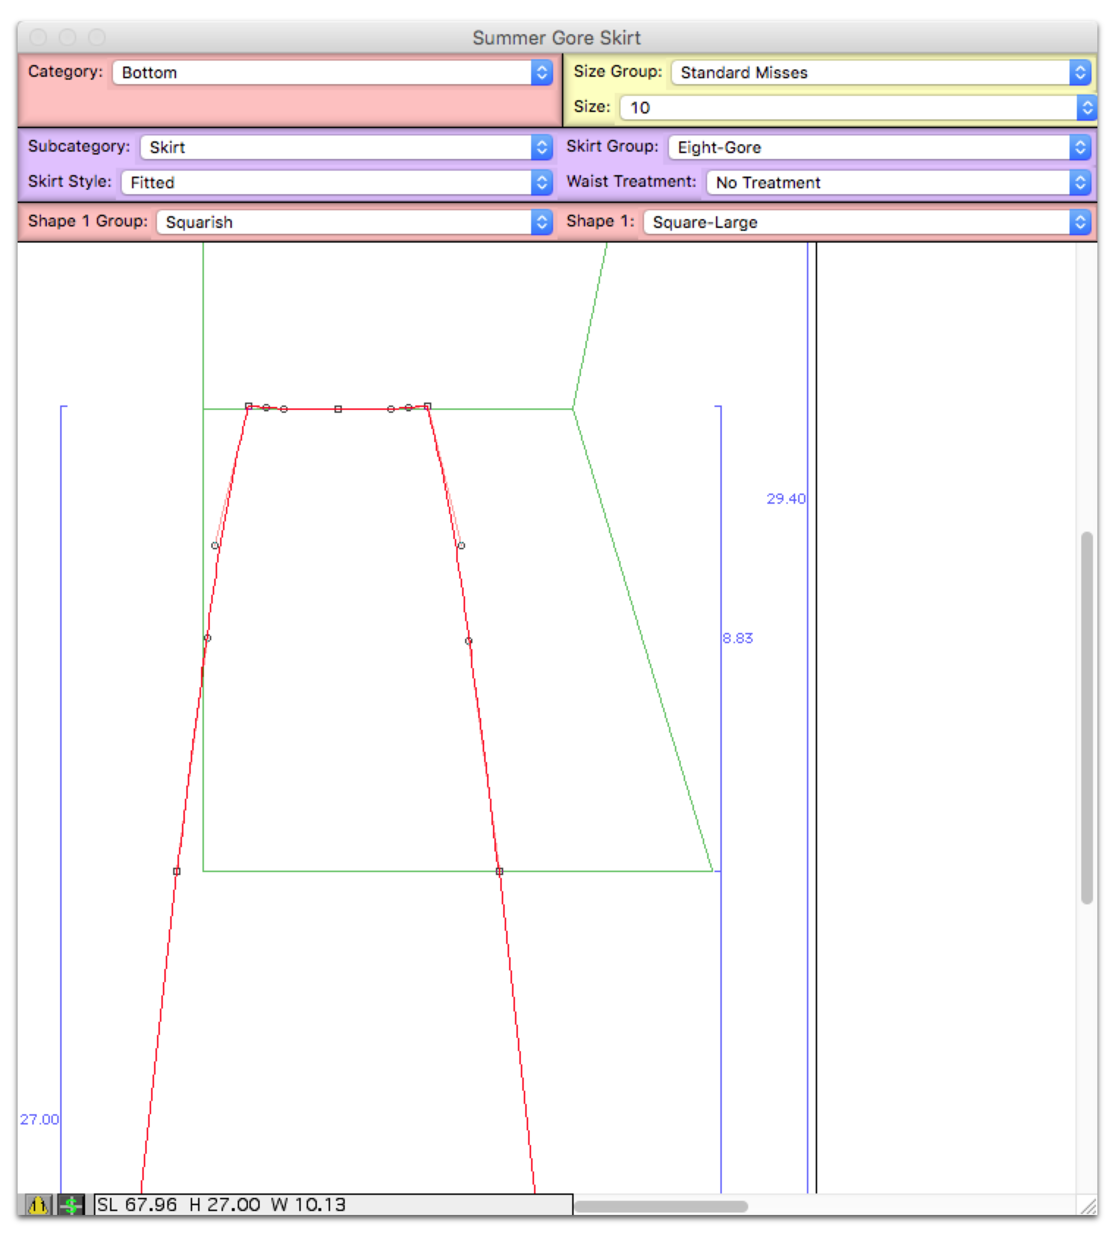This screenshot has width=1115, height=1236.
Task: Click the 8.83 dimension label
Action: (x=737, y=638)
